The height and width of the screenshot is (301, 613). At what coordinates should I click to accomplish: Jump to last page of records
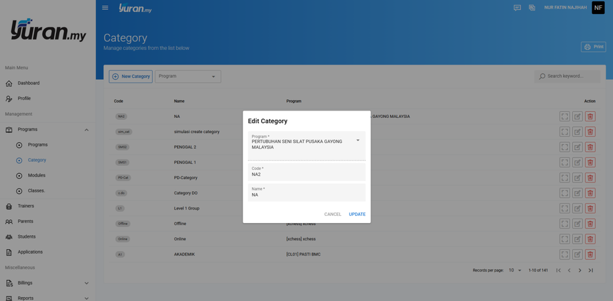590,270
